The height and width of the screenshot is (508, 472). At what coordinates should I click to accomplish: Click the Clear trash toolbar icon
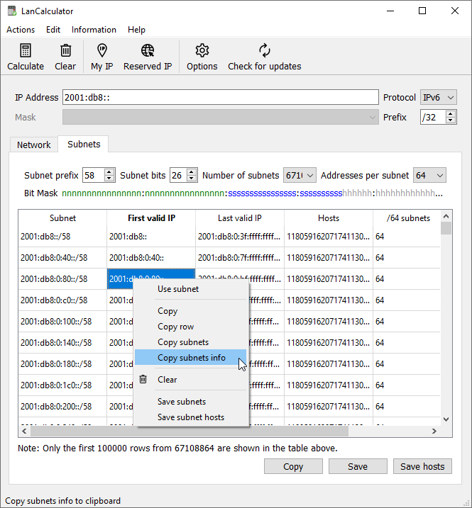(65, 50)
